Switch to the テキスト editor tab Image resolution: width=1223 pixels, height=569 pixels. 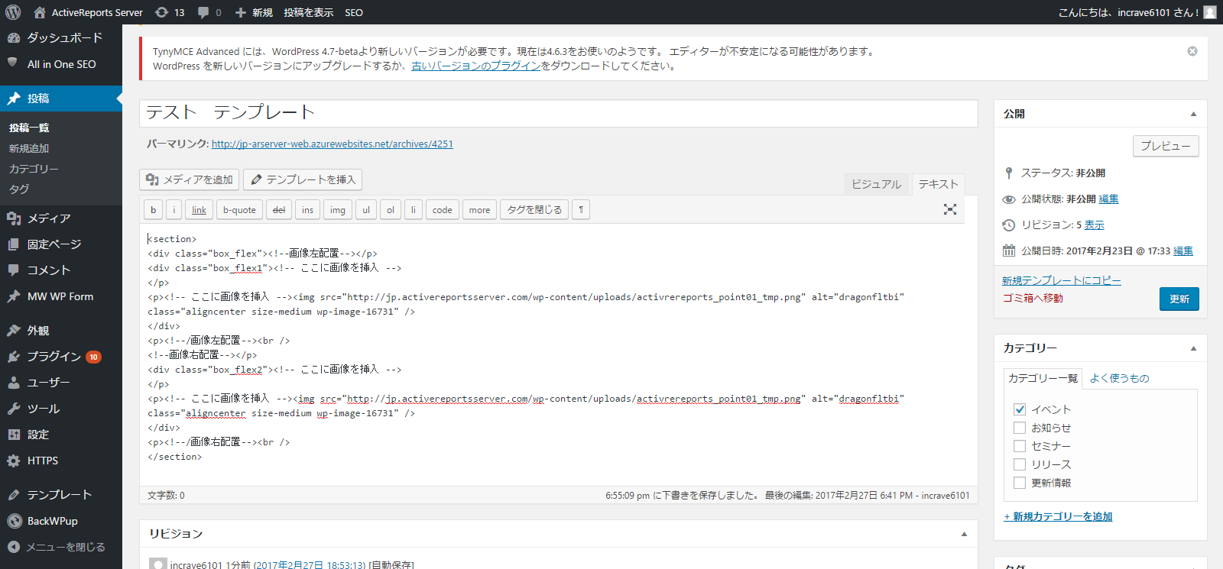(939, 184)
